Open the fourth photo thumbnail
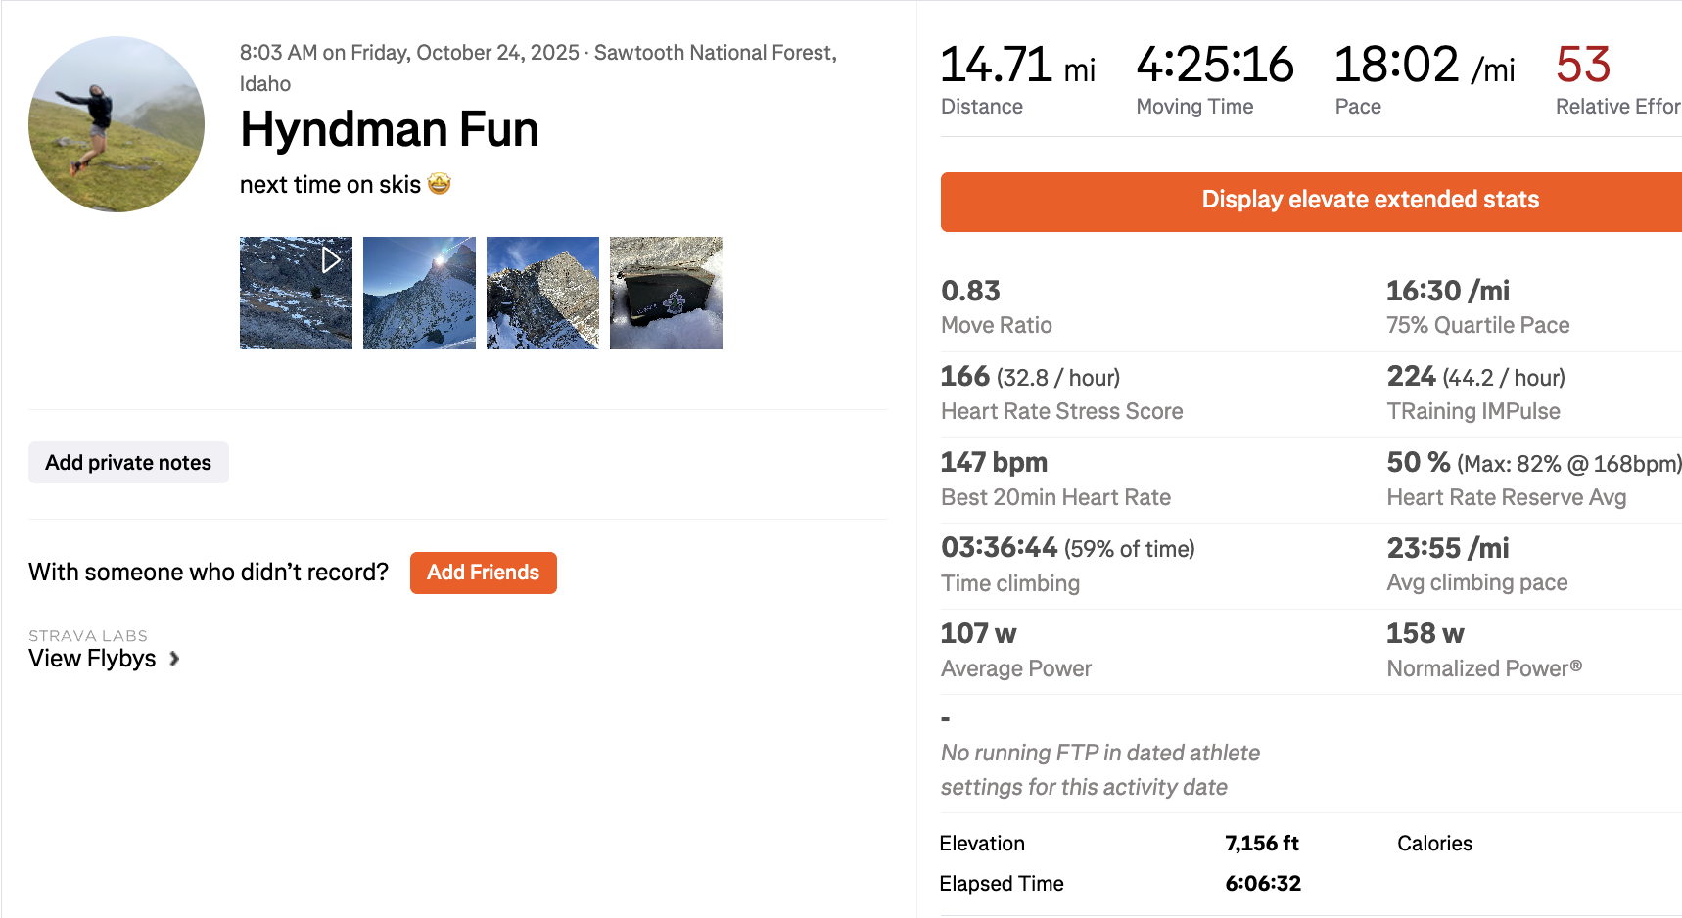Screen dimensions: 1682x918 (x=666, y=293)
